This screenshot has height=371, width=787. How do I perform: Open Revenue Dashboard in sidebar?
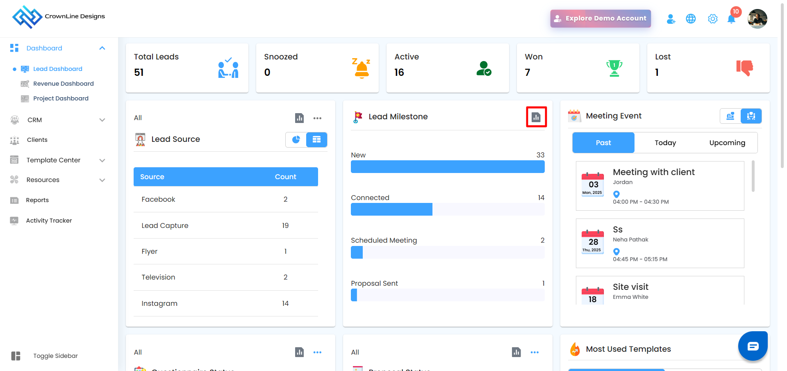[x=64, y=84]
